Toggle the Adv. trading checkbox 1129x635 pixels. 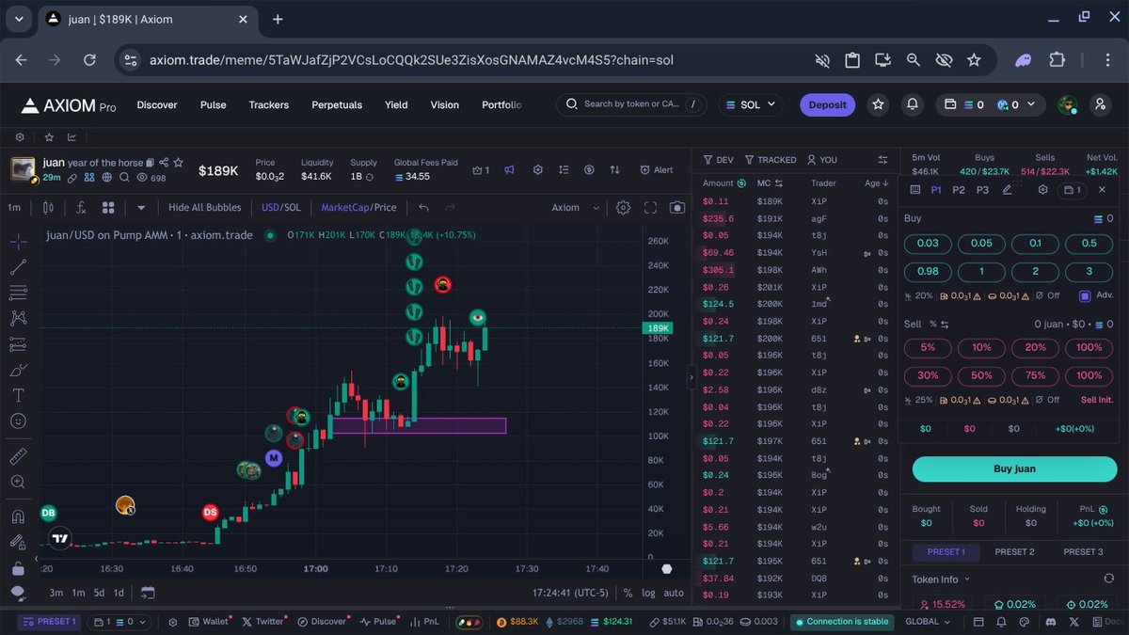(x=1085, y=295)
